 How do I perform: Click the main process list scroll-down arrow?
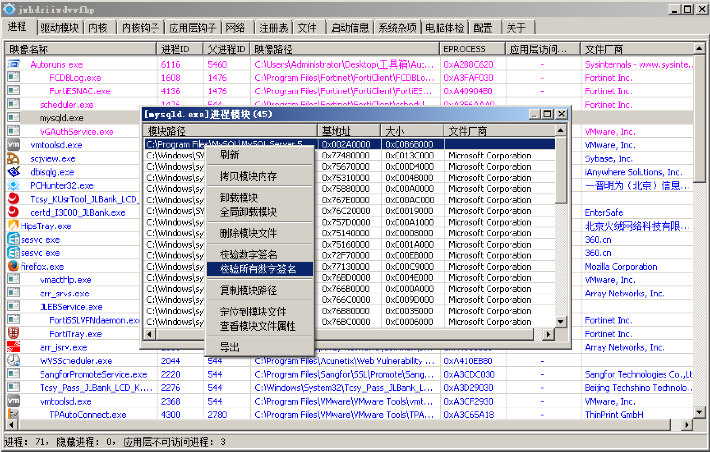point(699,412)
